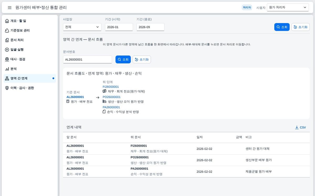Click 조회 next to 문서번호 field
Screen dimensions: 315x196
[x=123, y=59]
